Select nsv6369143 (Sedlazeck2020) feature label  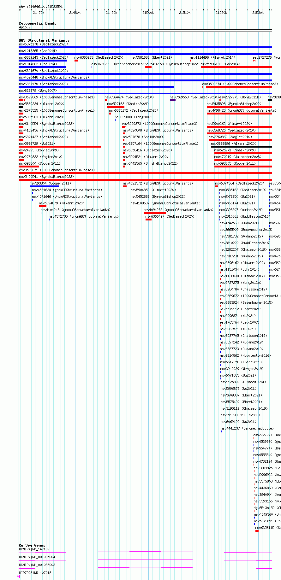pos(43,57)
